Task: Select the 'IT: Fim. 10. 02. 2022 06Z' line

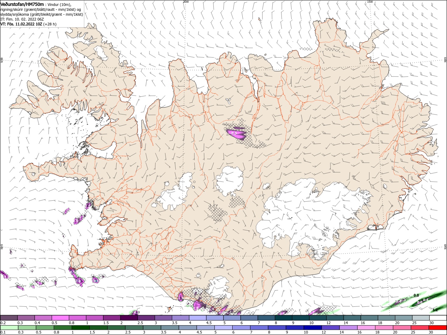Action: click(x=21, y=19)
